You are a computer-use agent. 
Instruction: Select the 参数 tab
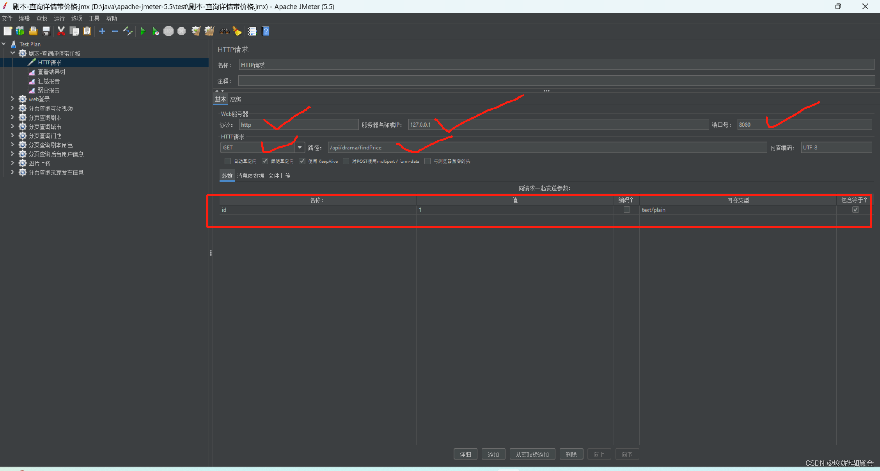pos(227,176)
